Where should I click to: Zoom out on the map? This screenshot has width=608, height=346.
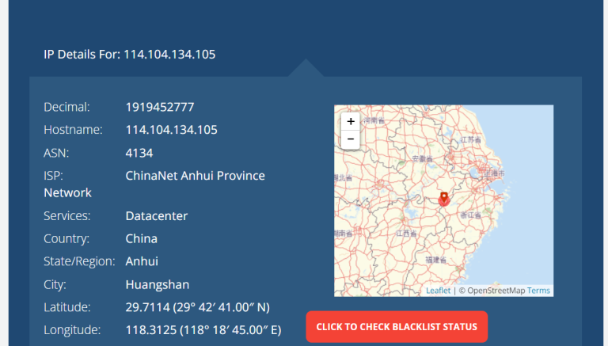(350, 139)
